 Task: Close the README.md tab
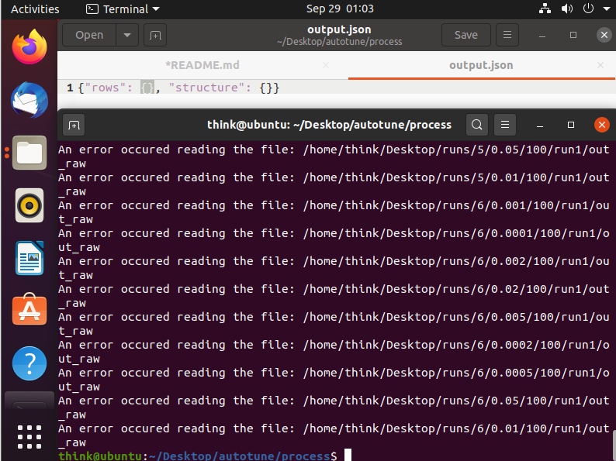click(326, 65)
